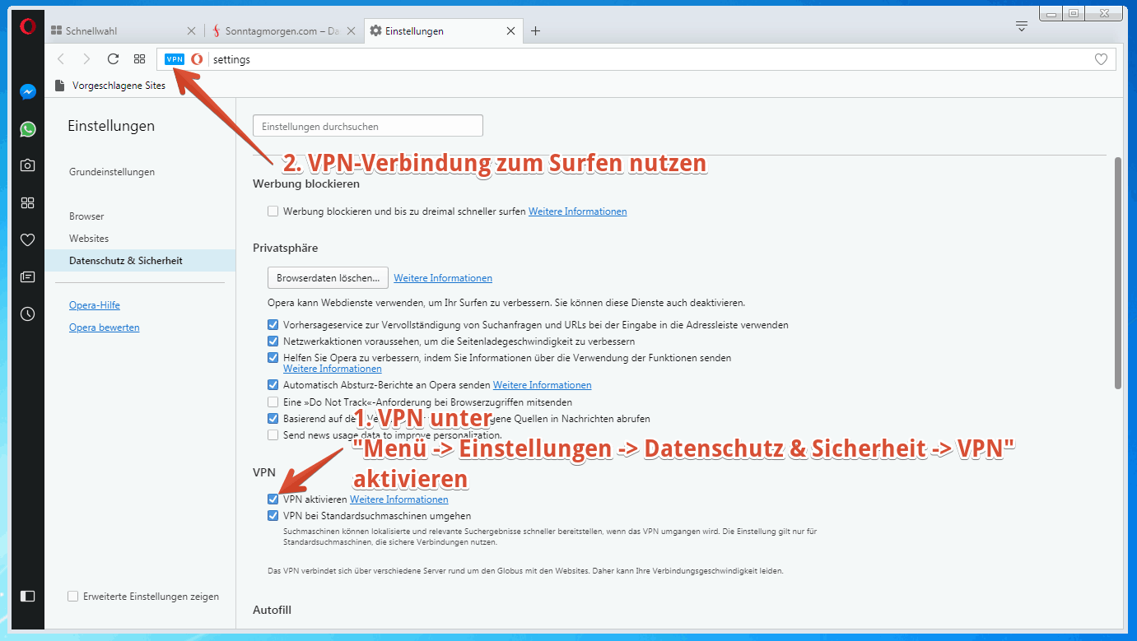The image size is (1137, 641).
Task: Toggle Netzwerkaktionen voraussehen checkbox
Action: [x=273, y=341]
